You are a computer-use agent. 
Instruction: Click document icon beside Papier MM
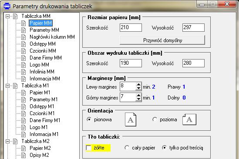tap(24, 23)
